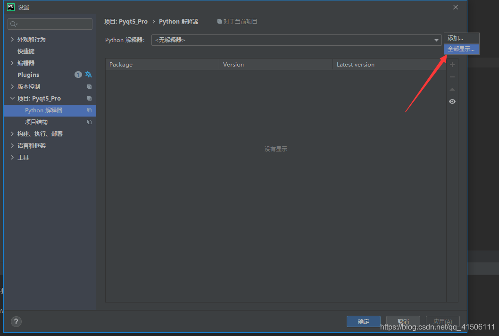The width and height of the screenshot is (499, 336).
Task: Sort by the Version column header
Action: 276,64
